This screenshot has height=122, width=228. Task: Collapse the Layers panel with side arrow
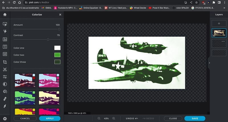click(209, 63)
